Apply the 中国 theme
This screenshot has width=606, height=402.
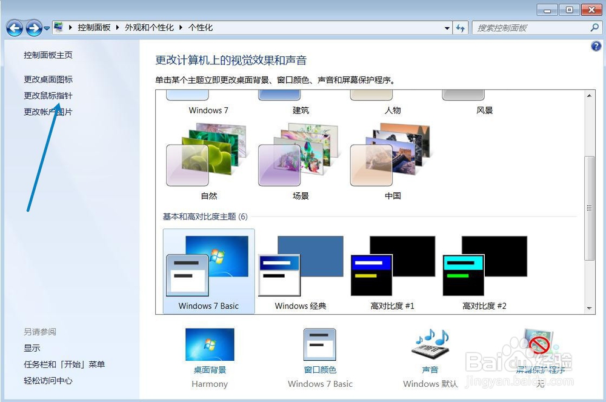tap(393, 161)
